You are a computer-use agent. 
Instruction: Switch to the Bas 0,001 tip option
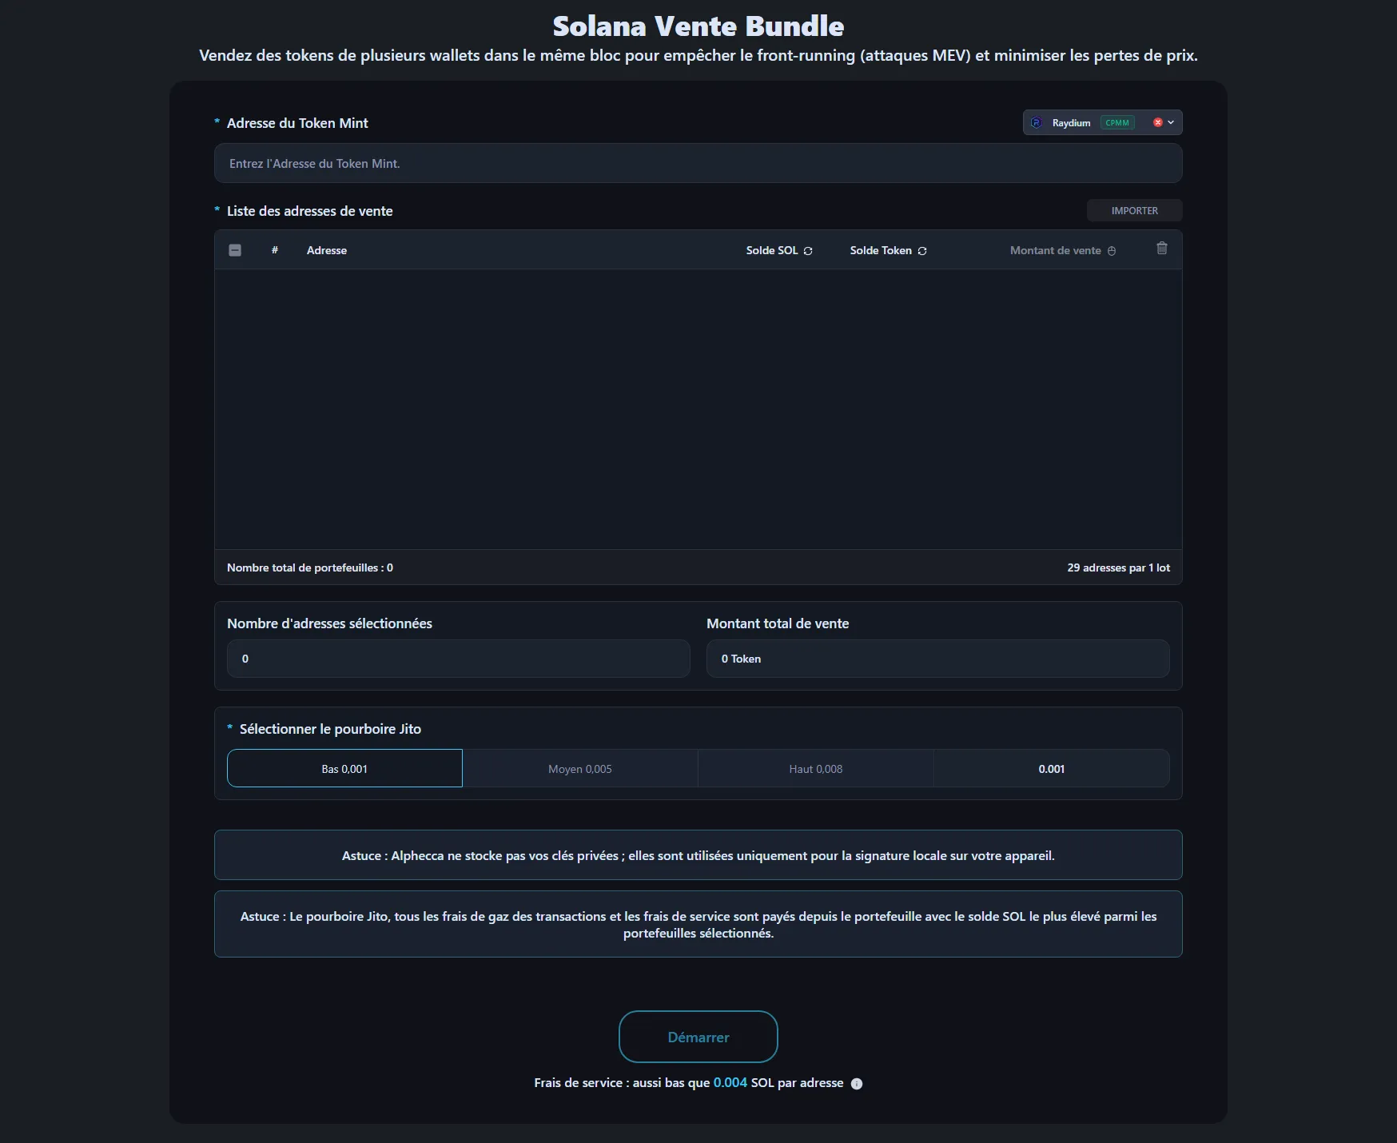[x=344, y=768]
